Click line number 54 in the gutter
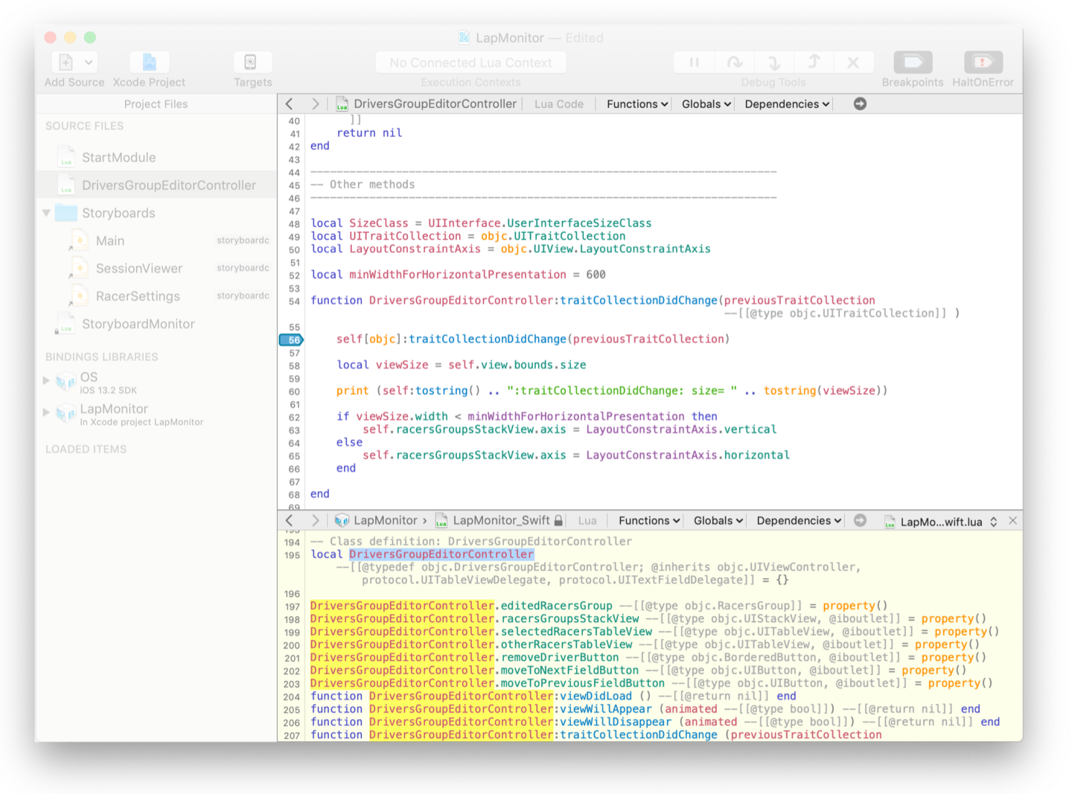 [295, 301]
